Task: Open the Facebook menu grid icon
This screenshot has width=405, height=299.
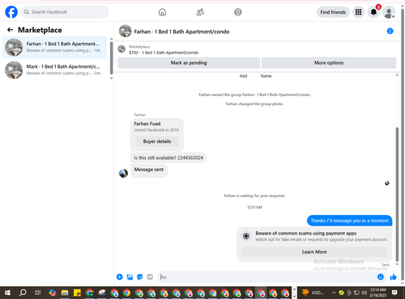Action: tap(358, 12)
